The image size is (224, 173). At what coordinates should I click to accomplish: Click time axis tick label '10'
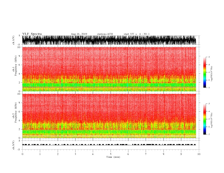tap(199, 154)
